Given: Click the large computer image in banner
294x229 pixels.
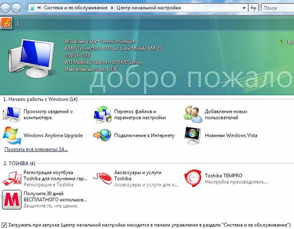Looking at the screenshot, I should tap(32, 58).
